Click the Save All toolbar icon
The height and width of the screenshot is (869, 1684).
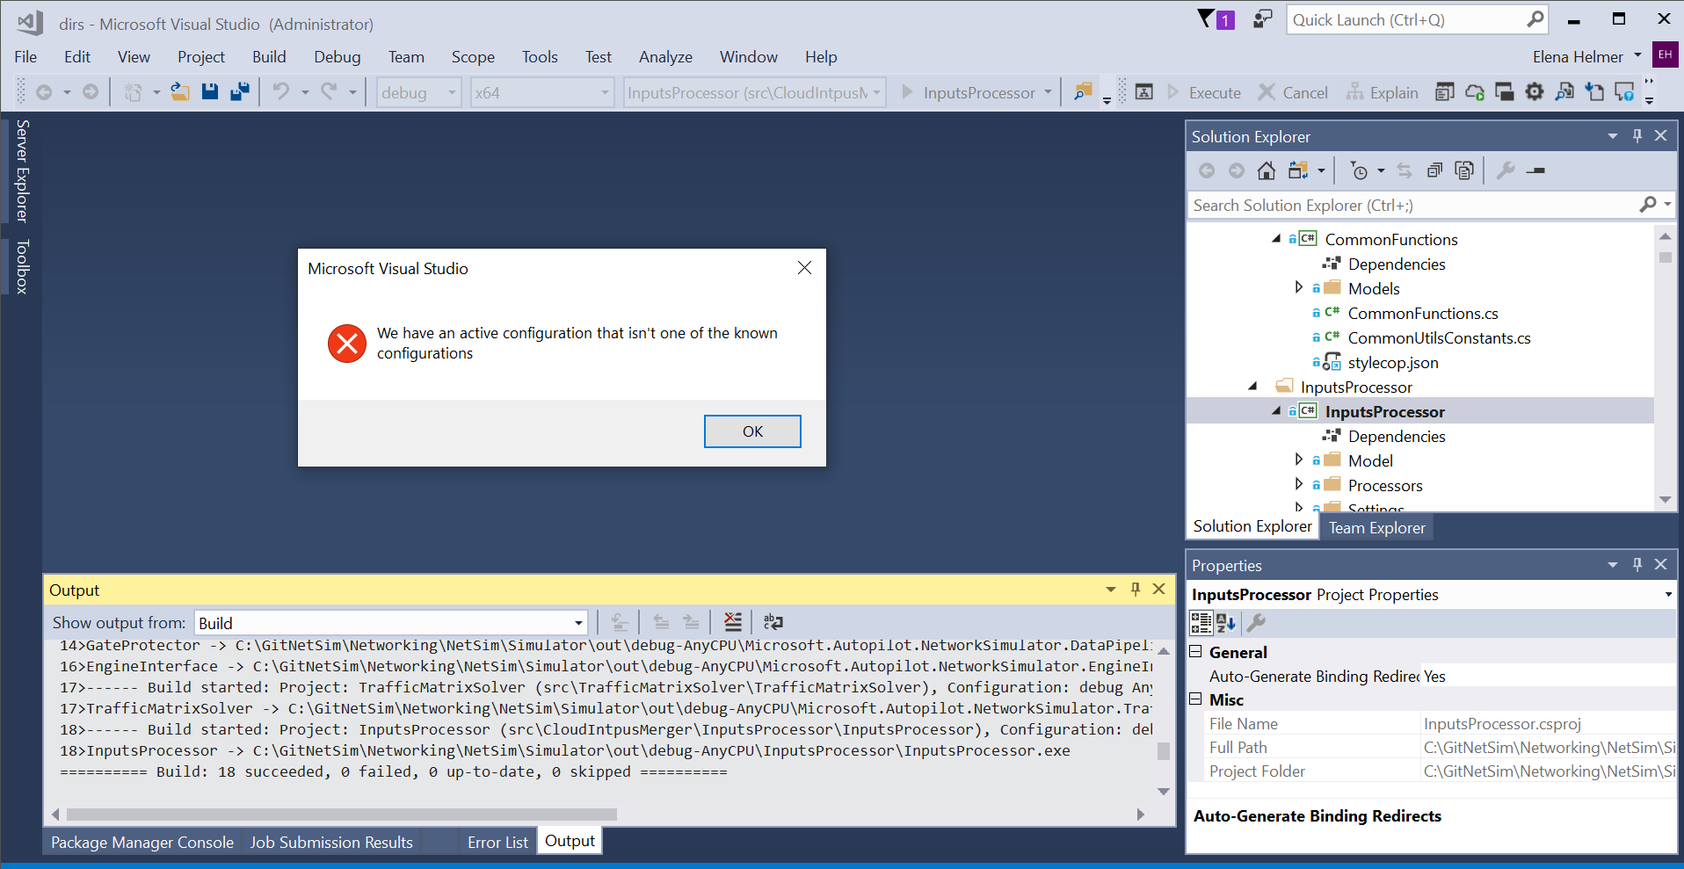click(x=240, y=91)
